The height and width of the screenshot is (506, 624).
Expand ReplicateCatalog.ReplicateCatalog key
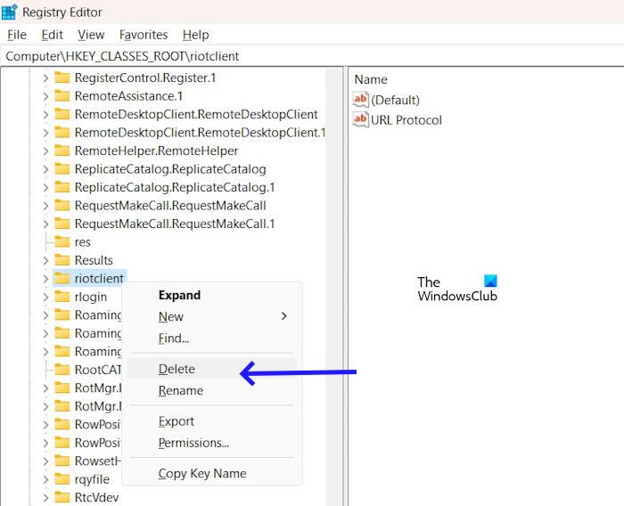pos(45,169)
